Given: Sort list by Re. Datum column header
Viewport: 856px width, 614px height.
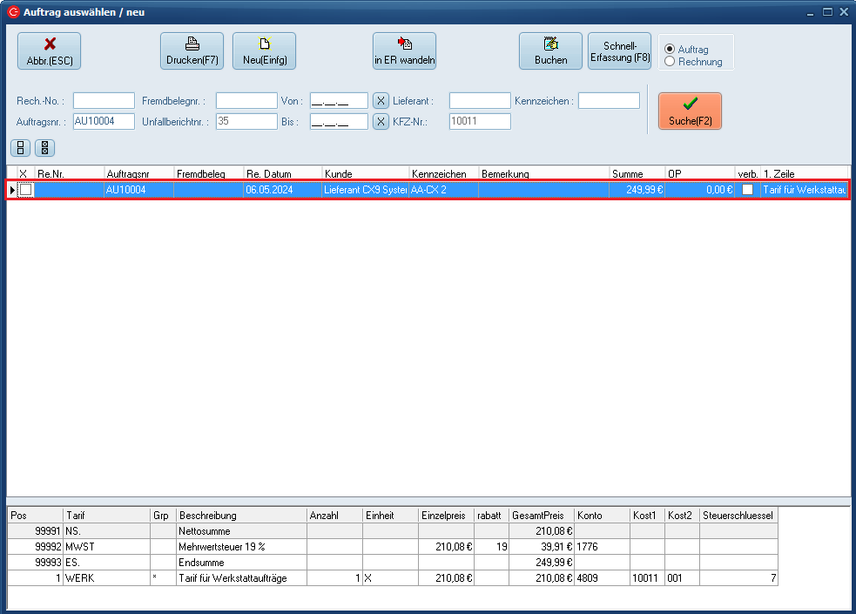Looking at the screenshot, I should point(282,174).
